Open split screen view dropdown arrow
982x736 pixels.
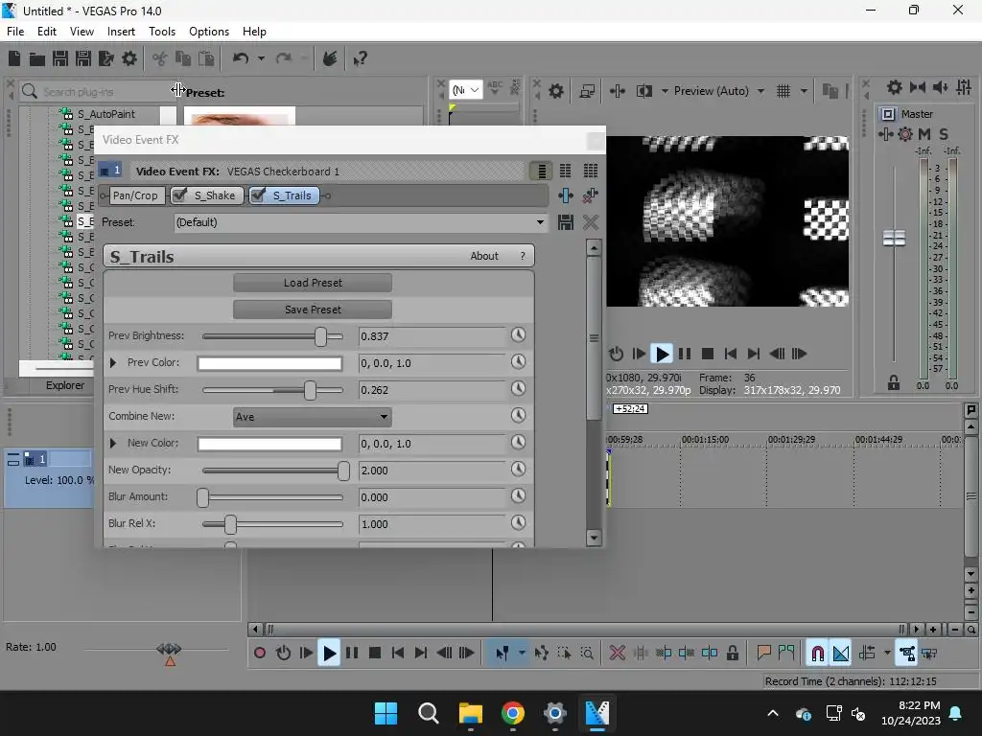click(x=665, y=91)
